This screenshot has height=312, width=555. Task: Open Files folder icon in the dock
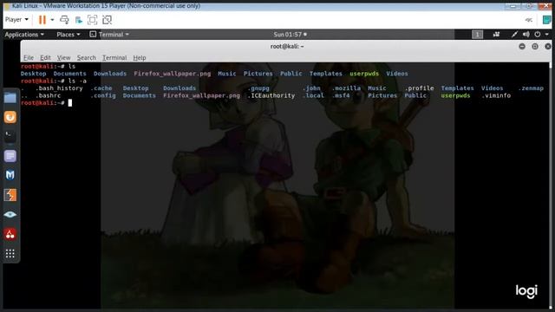[x=10, y=98]
